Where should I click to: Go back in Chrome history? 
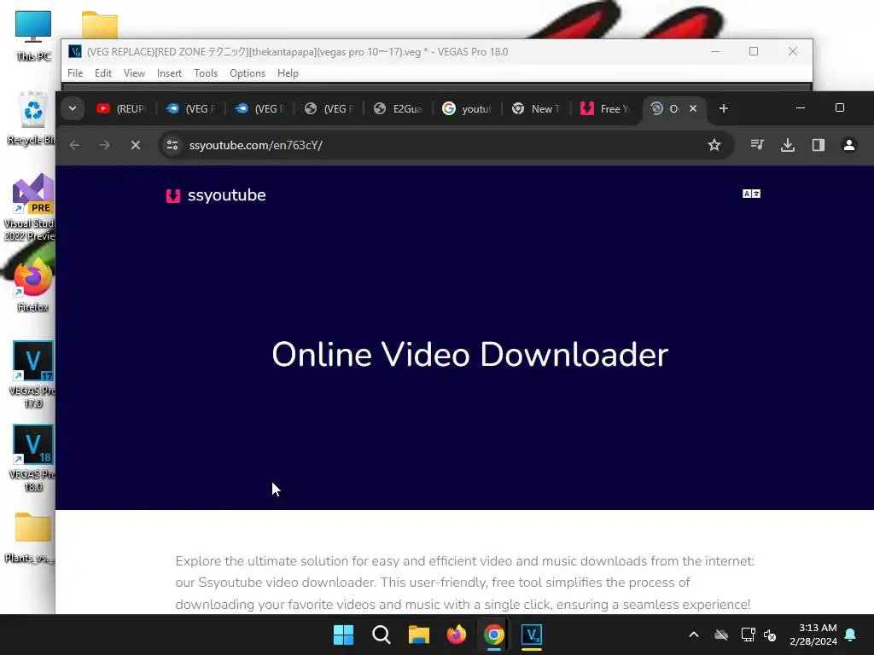tap(74, 145)
